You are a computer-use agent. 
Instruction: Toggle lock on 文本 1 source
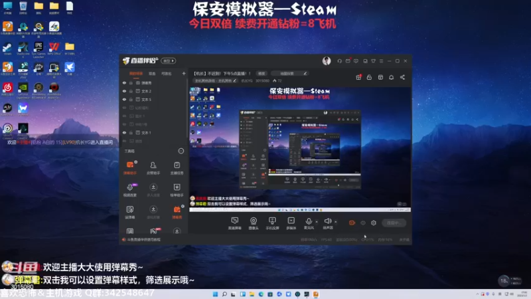point(131,132)
